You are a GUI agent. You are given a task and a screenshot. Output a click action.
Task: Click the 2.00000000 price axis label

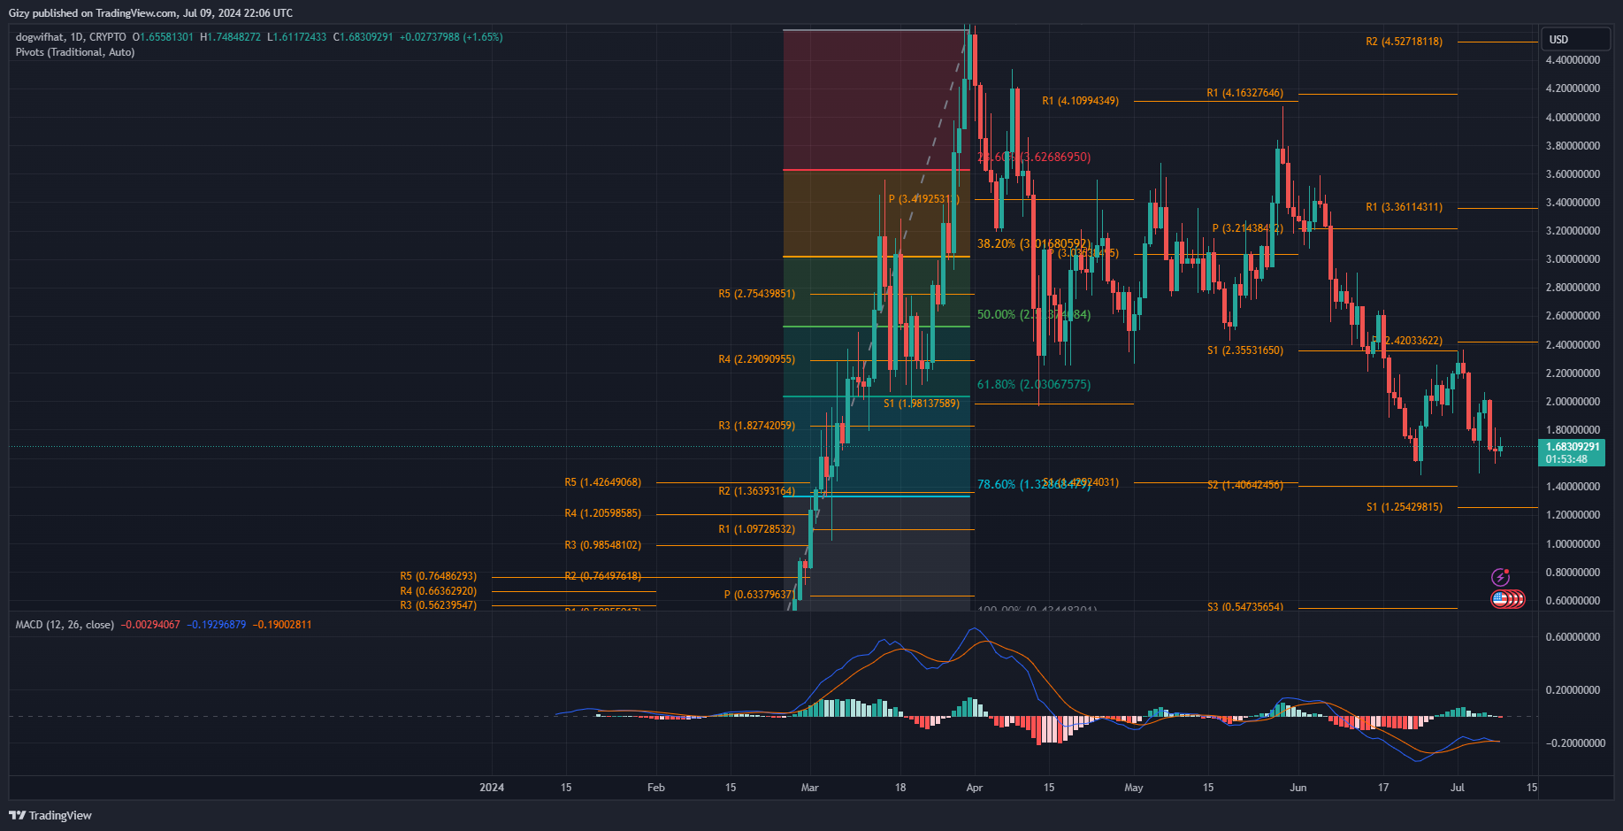(x=1573, y=402)
